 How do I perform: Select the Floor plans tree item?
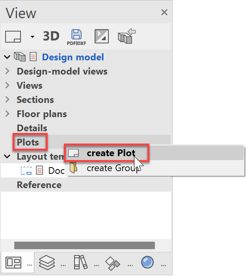42,114
